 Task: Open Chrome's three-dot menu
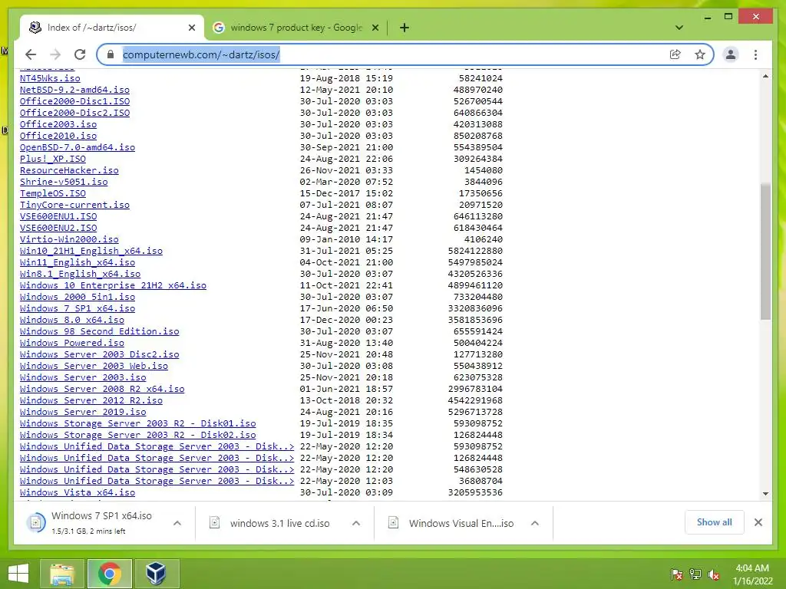pyautogui.click(x=755, y=54)
